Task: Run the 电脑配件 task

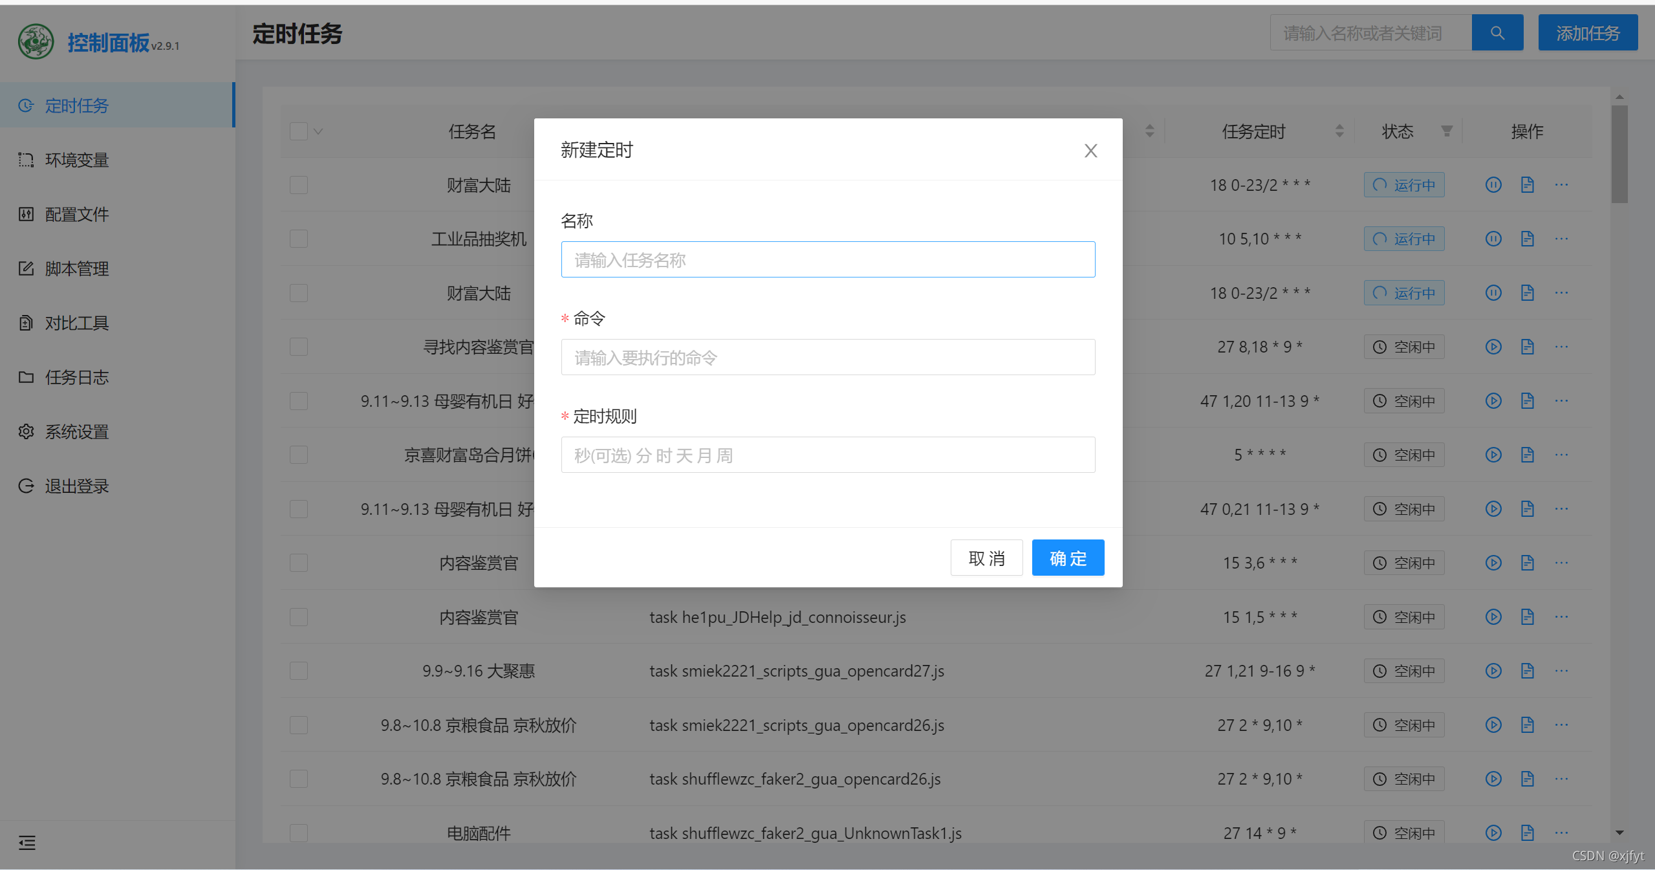Action: pyautogui.click(x=1493, y=832)
